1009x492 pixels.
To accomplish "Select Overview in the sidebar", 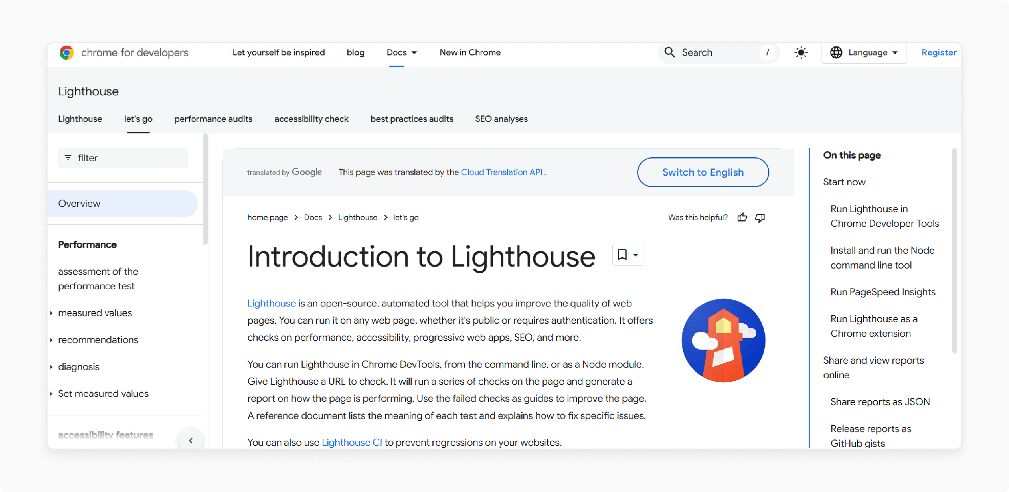I will coord(122,204).
